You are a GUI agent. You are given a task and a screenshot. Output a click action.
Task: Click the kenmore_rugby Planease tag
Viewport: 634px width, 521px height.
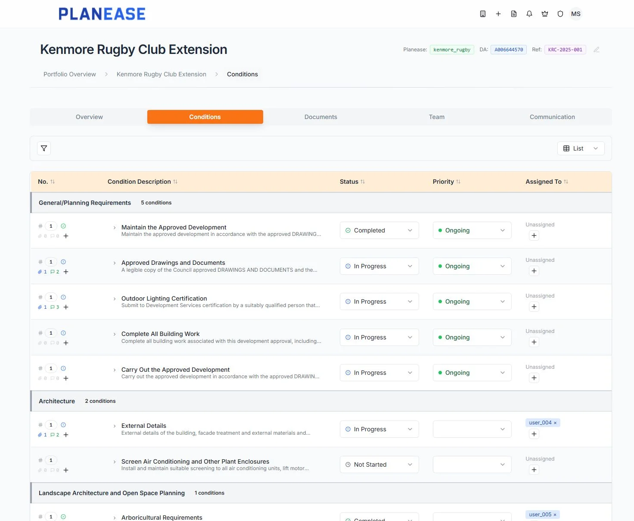pos(452,50)
